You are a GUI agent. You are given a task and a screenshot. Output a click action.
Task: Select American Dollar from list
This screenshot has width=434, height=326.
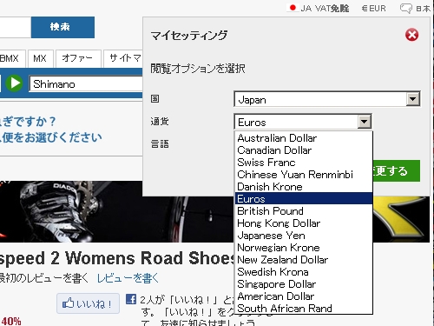click(304, 296)
